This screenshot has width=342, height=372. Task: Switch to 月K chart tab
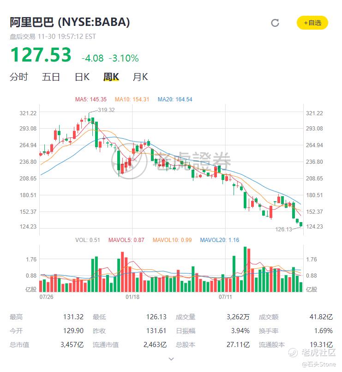(x=140, y=77)
